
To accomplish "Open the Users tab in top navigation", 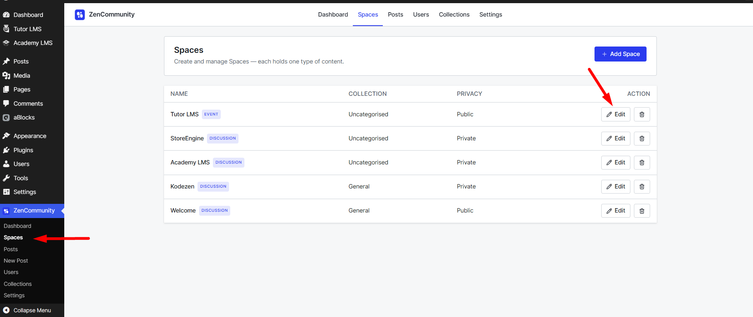I will tap(421, 15).
